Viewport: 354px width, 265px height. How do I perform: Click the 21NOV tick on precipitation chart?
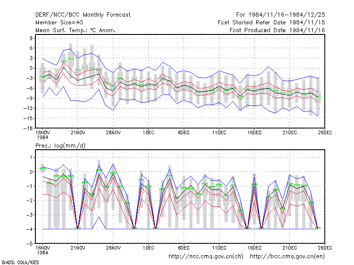[78, 248]
